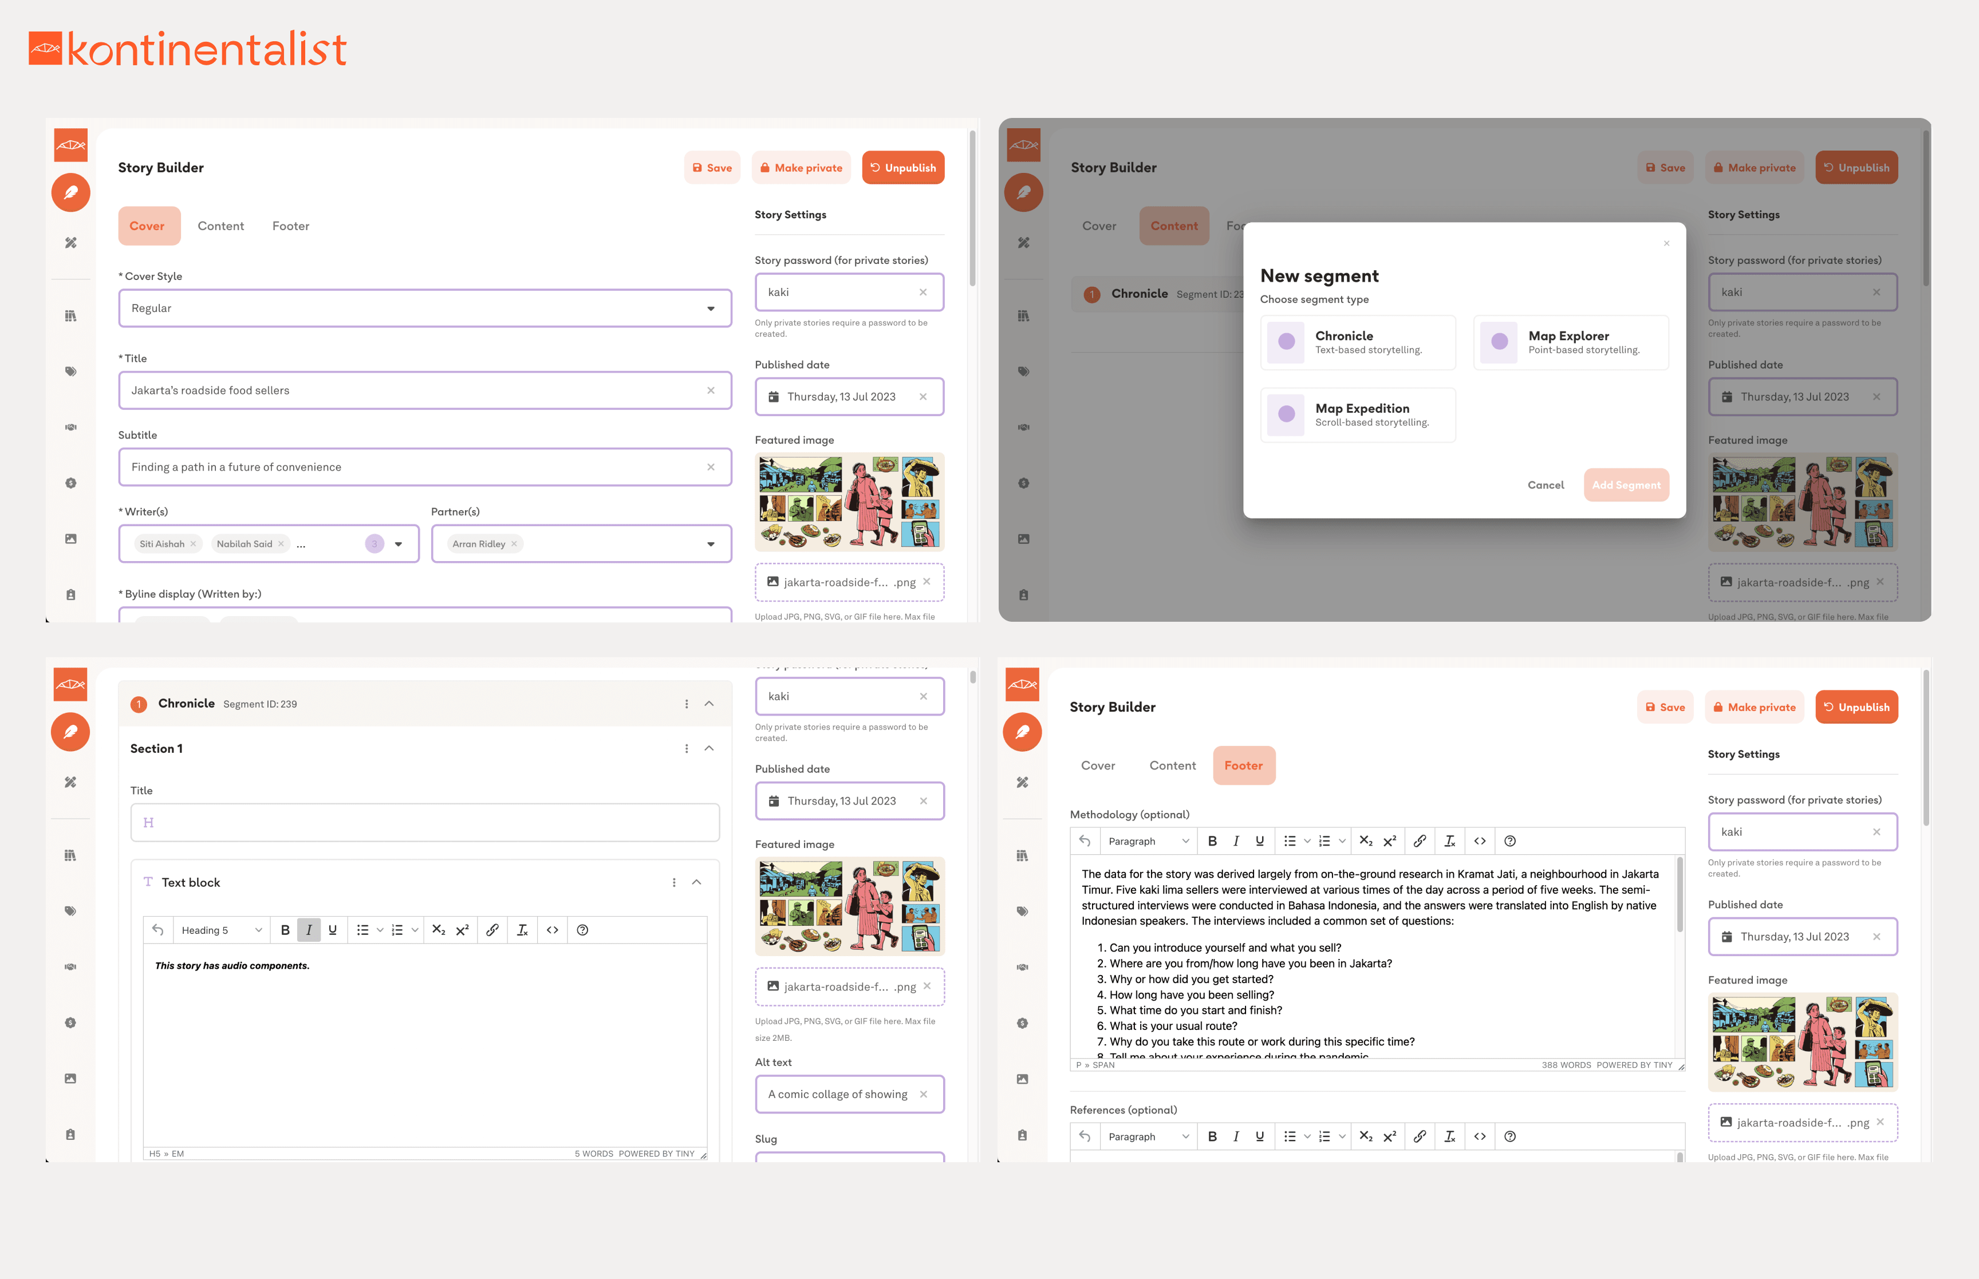Click Unpublish in the Footer panel header

point(1856,708)
